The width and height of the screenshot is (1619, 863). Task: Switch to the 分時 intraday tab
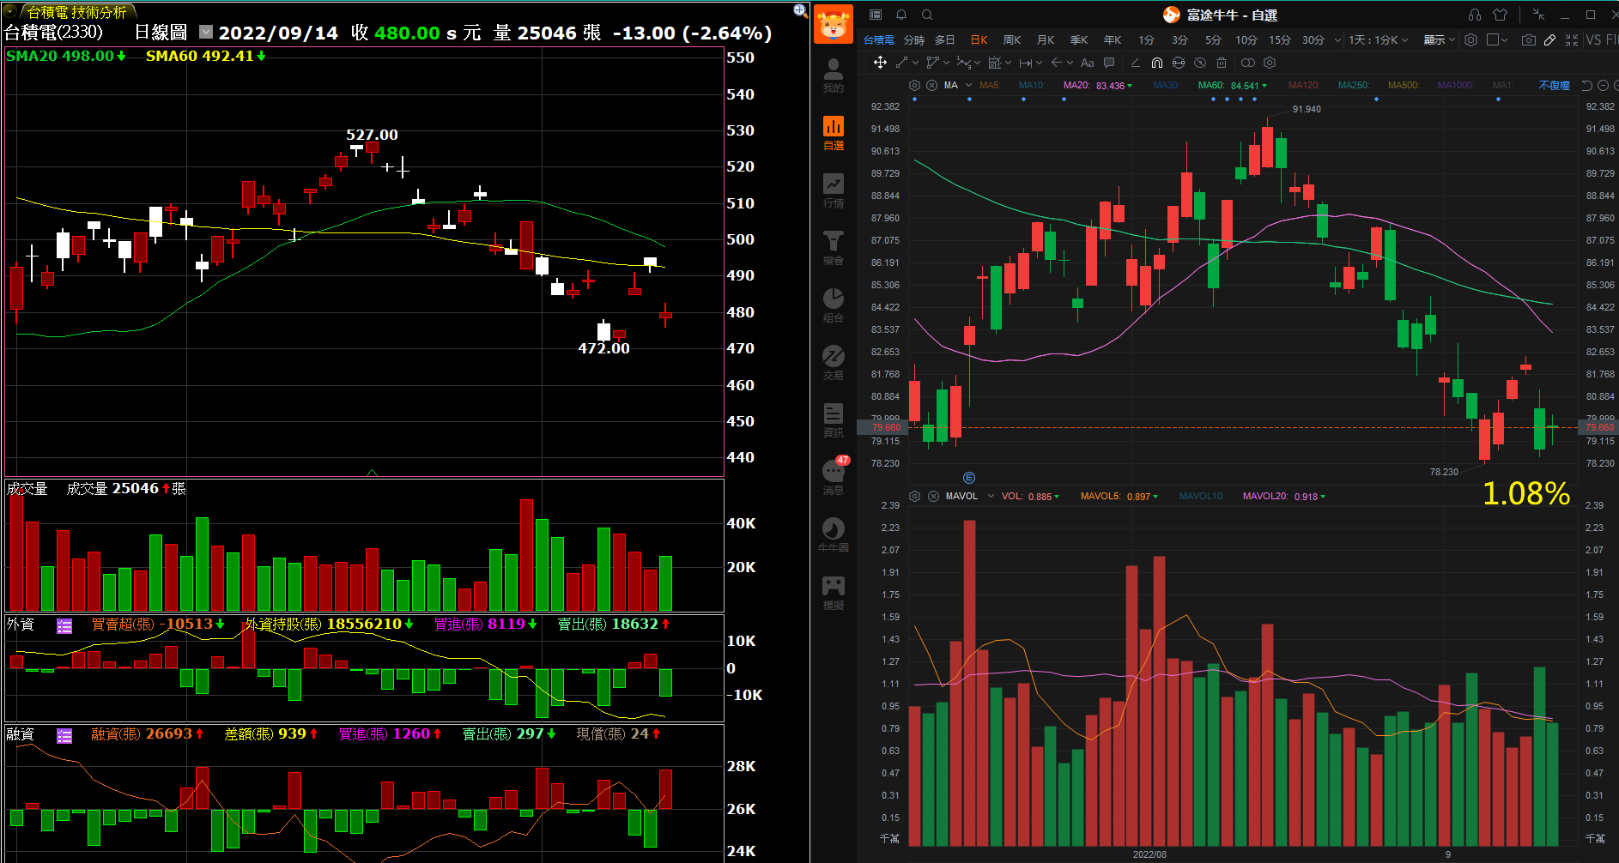click(913, 40)
